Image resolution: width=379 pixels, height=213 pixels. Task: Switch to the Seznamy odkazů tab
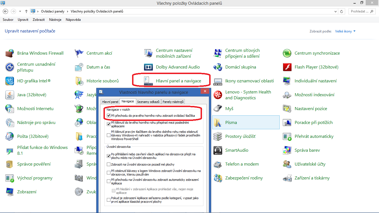(x=148, y=102)
